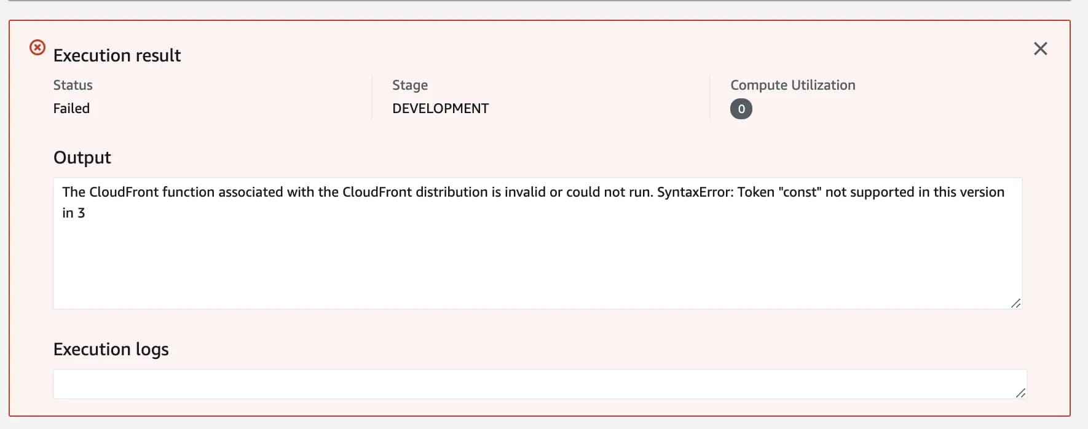The image size is (1088, 429).
Task: Grab the Output box resize handle
Action: (1015, 303)
